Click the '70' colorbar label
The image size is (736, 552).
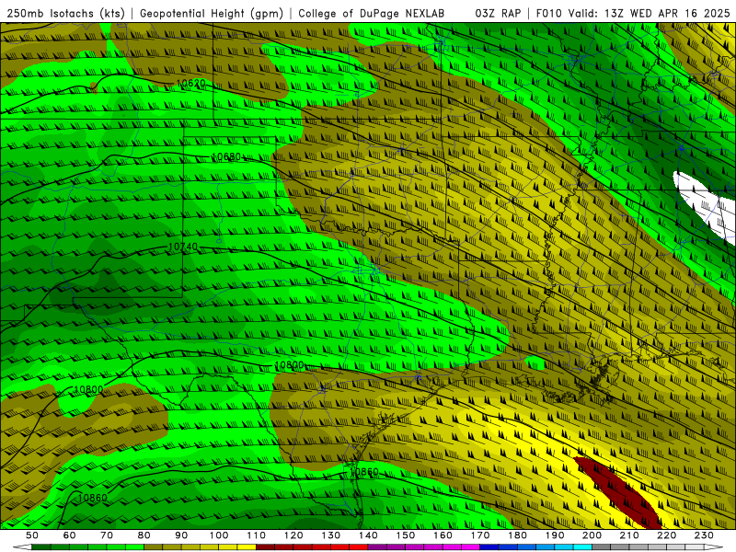pos(107,535)
